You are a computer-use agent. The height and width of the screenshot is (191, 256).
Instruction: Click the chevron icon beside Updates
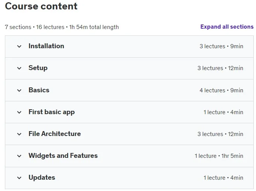[x=19, y=178]
